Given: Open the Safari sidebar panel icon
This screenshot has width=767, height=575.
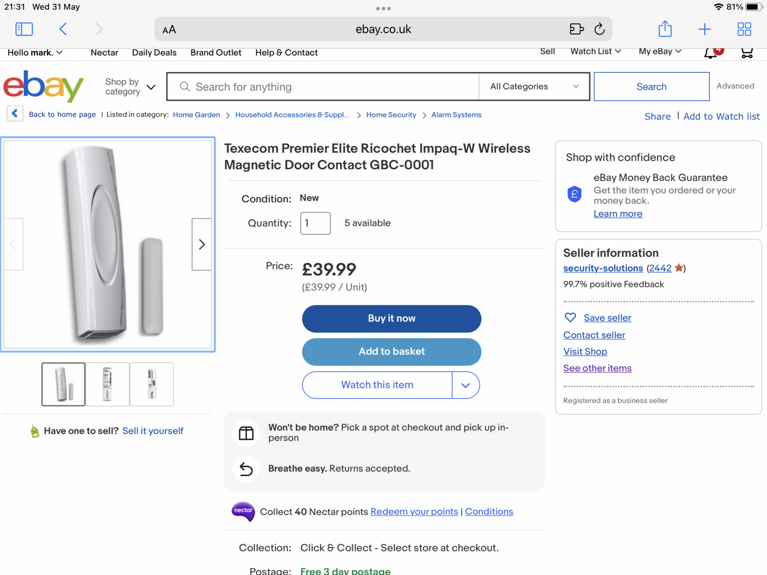Looking at the screenshot, I should tap(24, 29).
